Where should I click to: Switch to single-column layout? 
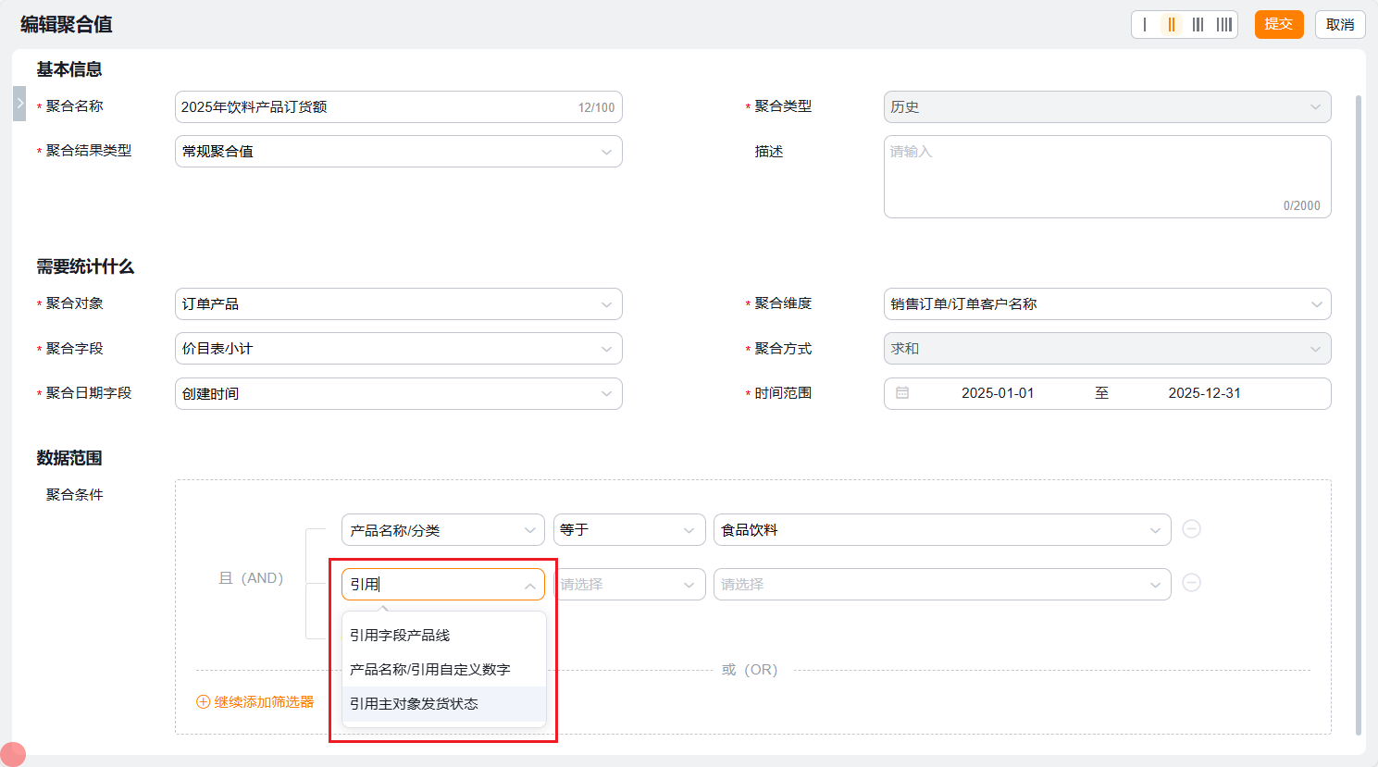click(x=1145, y=25)
